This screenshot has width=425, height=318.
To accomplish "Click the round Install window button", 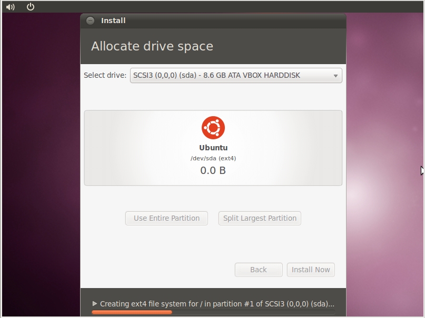I will pos(90,20).
